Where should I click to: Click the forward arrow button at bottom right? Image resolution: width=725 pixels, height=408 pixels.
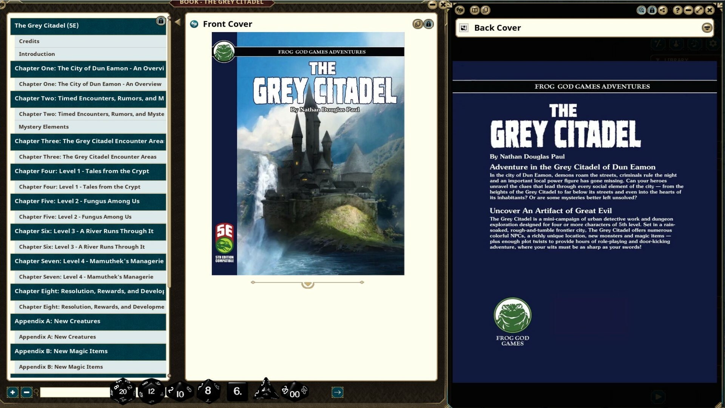[x=338, y=392]
